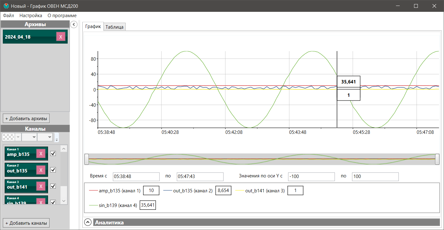Image resolution: width=444 pixels, height=230 pixels.
Task: Click the overview mini-chart strip
Action: (x=262, y=159)
